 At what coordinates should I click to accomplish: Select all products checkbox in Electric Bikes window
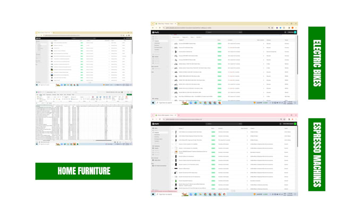[173, 40]
